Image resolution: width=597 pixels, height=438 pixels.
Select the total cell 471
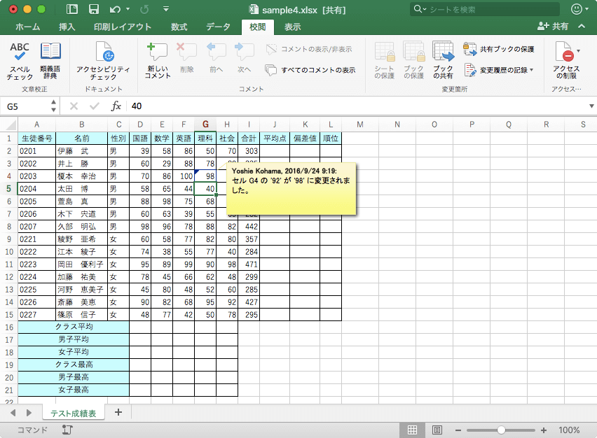tap(249, 264)
